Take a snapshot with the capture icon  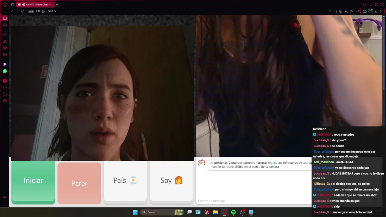[335, 11]
